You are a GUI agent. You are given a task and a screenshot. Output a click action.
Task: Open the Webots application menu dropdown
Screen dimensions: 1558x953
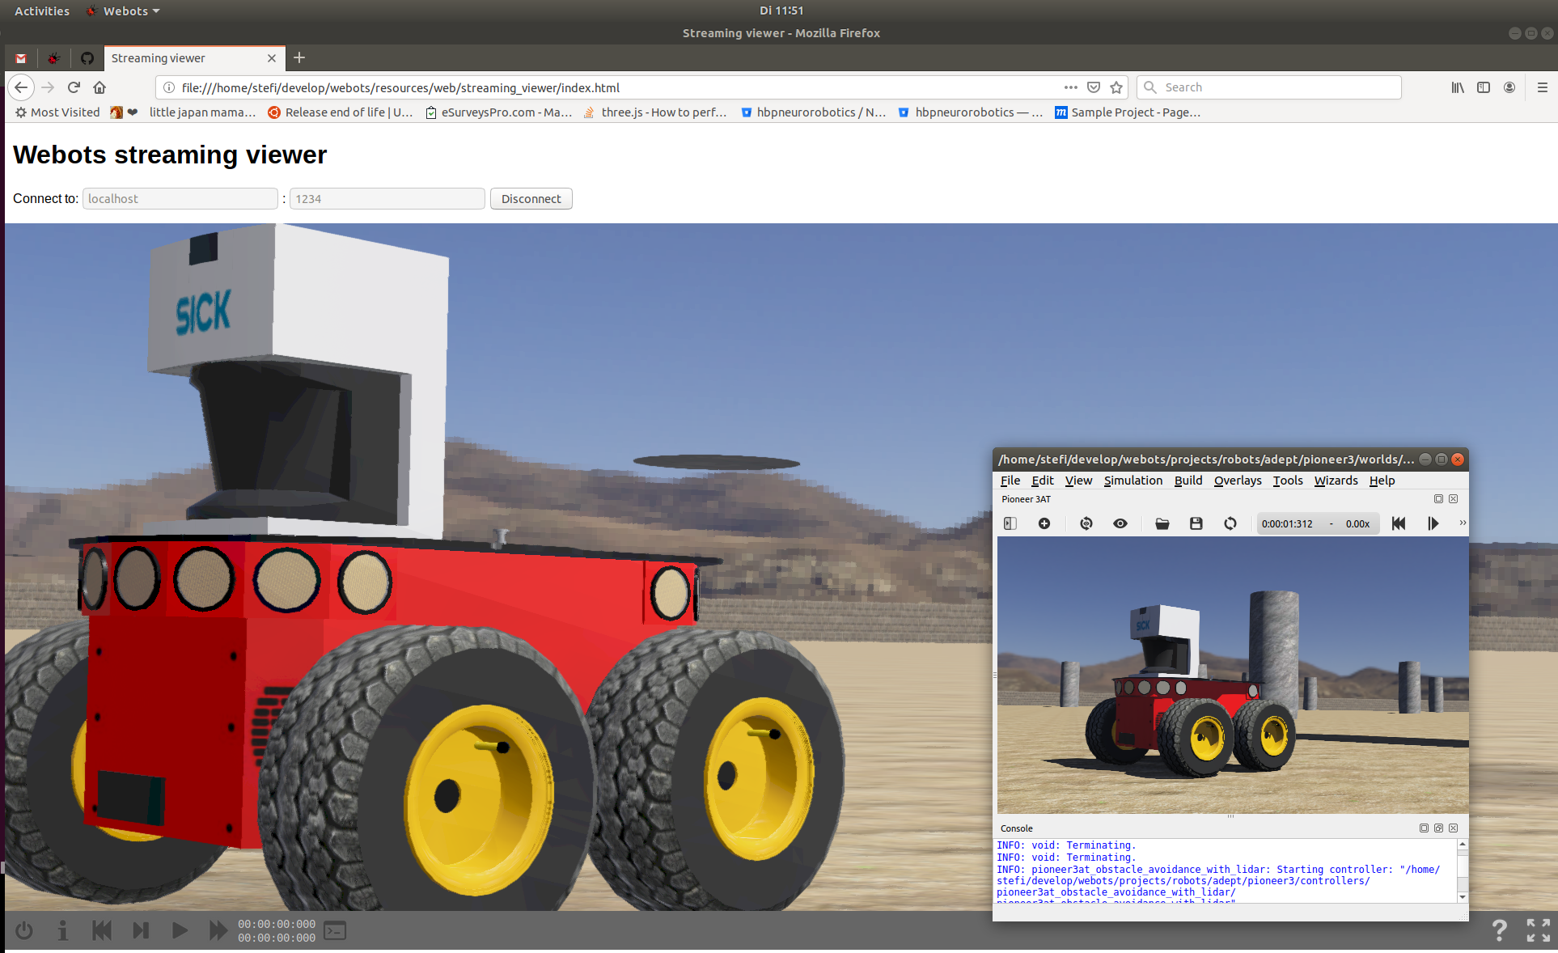125,11
